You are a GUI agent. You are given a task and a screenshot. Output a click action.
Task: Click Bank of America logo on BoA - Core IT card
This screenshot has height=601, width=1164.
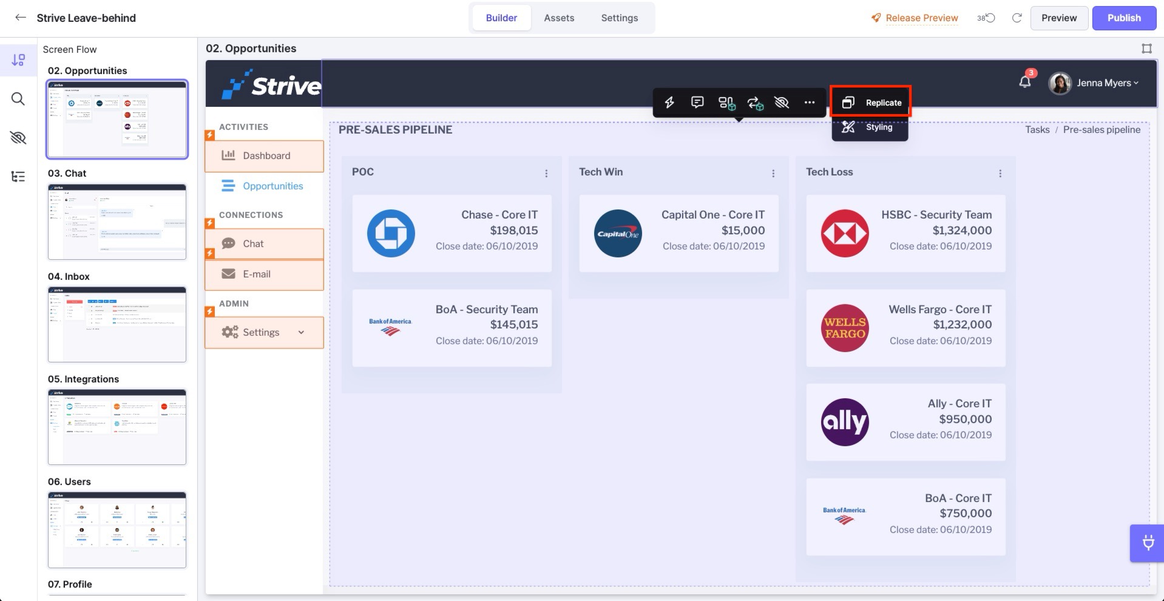pos(844,516)
